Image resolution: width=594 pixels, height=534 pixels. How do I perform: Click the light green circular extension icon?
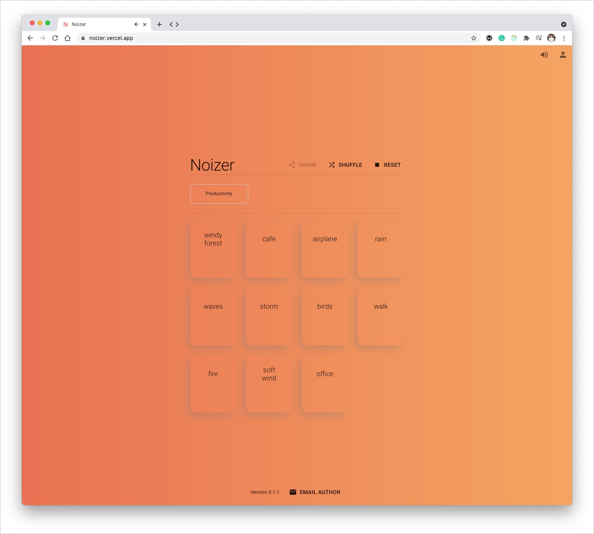[x=514, y=38]
